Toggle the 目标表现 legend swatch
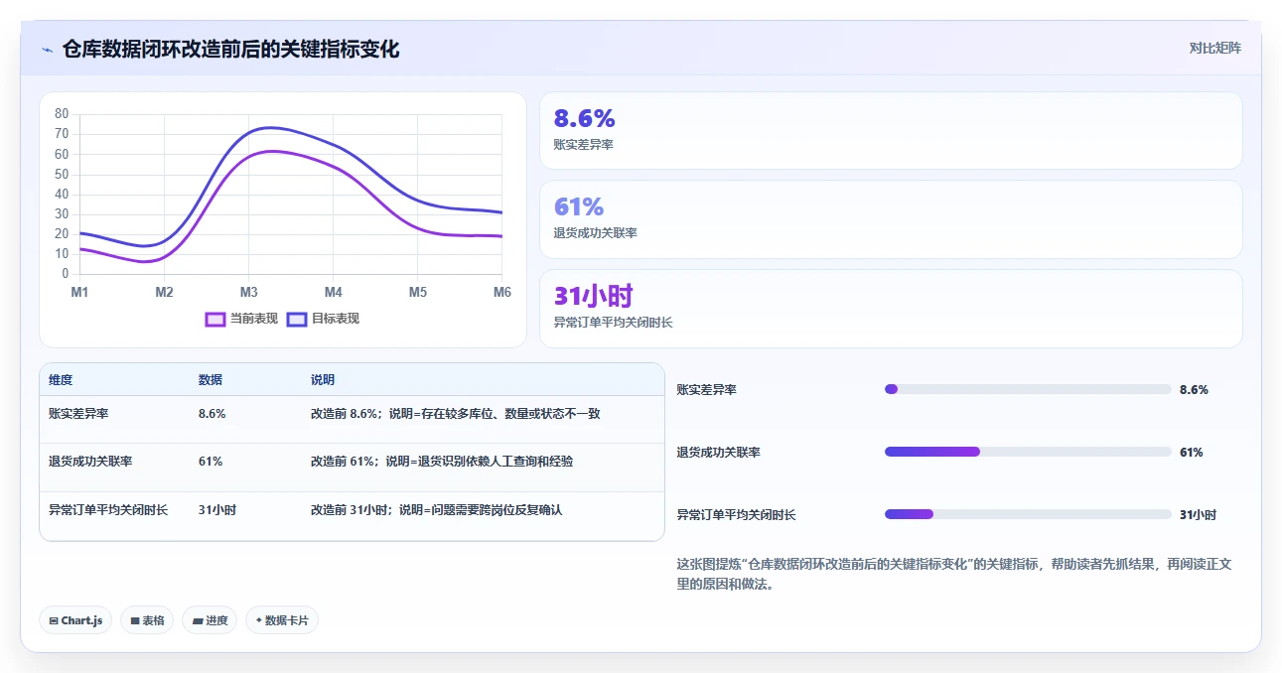1282x673 pixels. coord(297,319)
